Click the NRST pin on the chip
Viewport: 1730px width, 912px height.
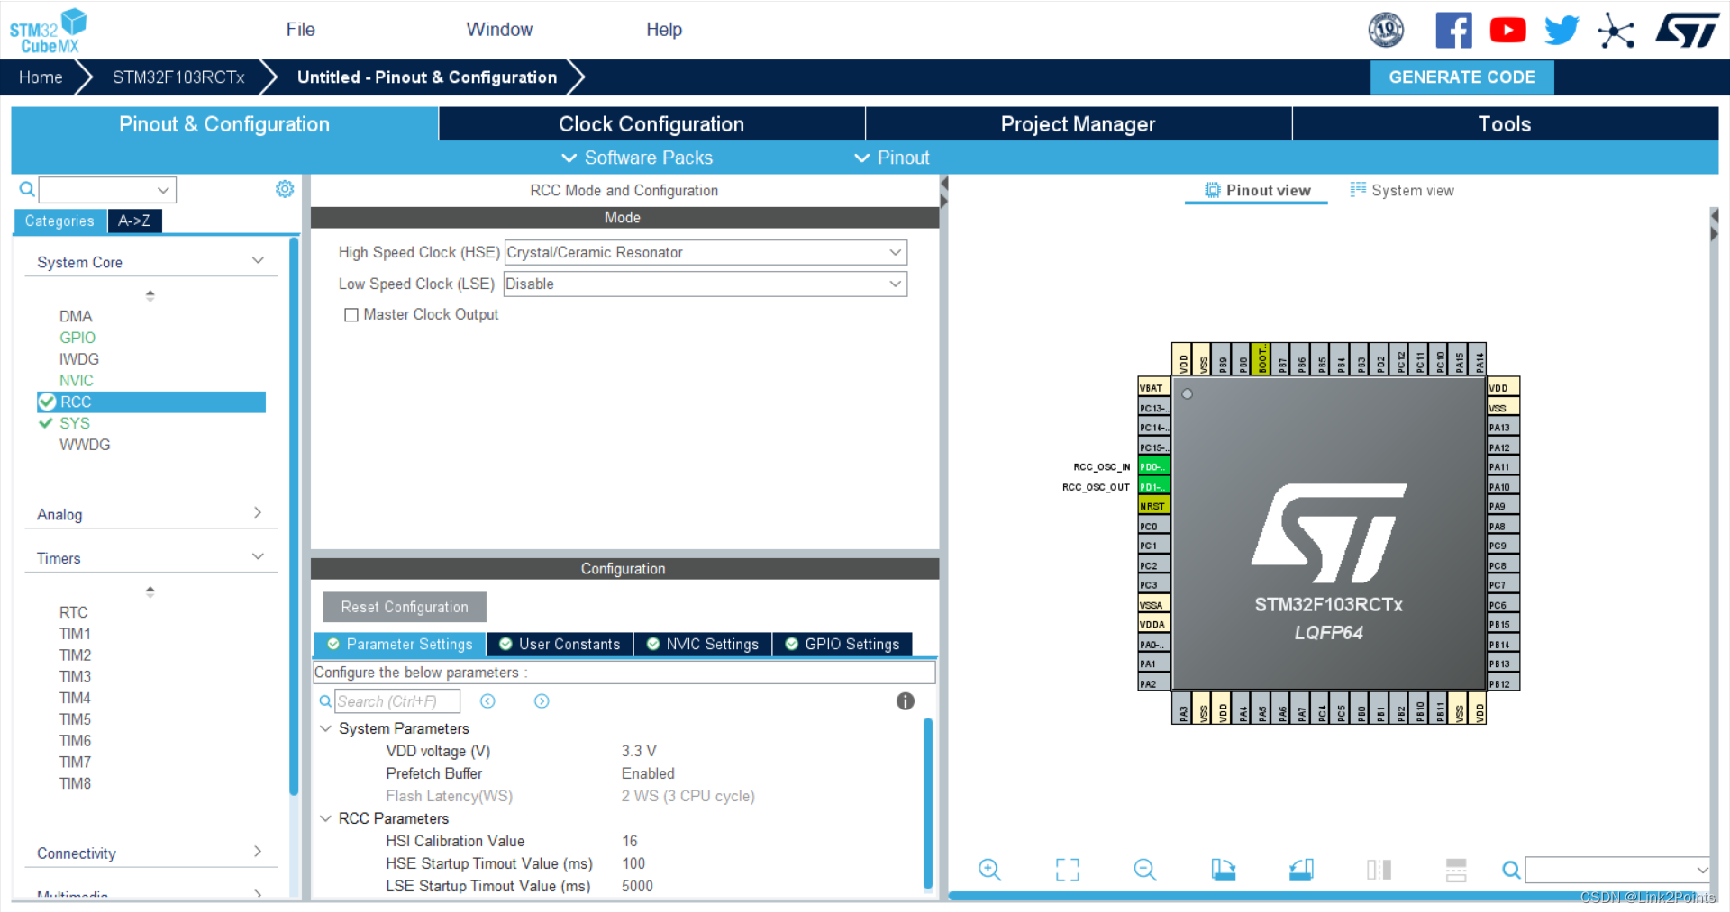(1153, 506)
